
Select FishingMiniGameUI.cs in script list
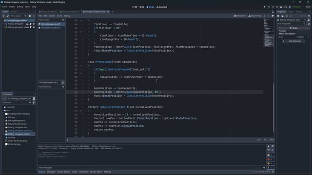coord(51,28)
